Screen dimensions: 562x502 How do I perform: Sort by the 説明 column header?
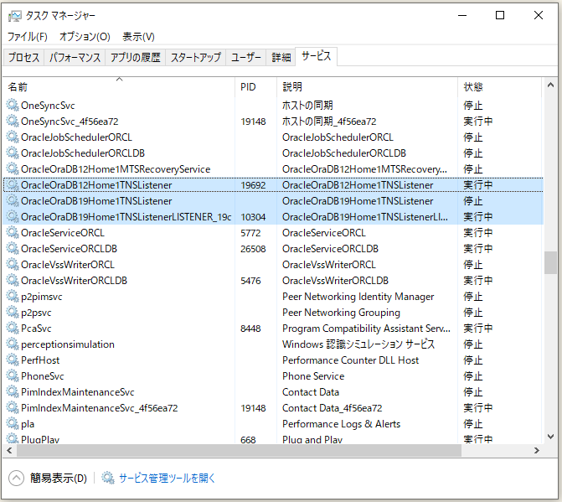[x=368, y=87]
